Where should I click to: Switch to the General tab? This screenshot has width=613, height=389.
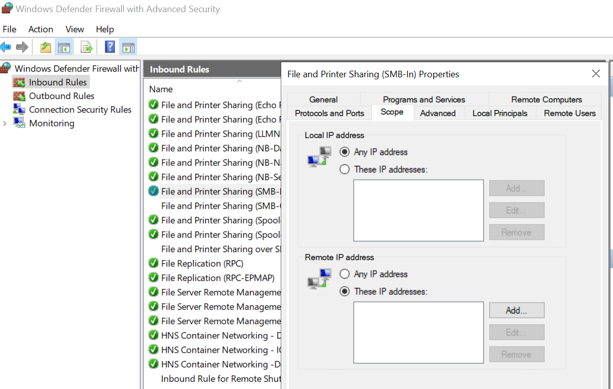[324, 100]
